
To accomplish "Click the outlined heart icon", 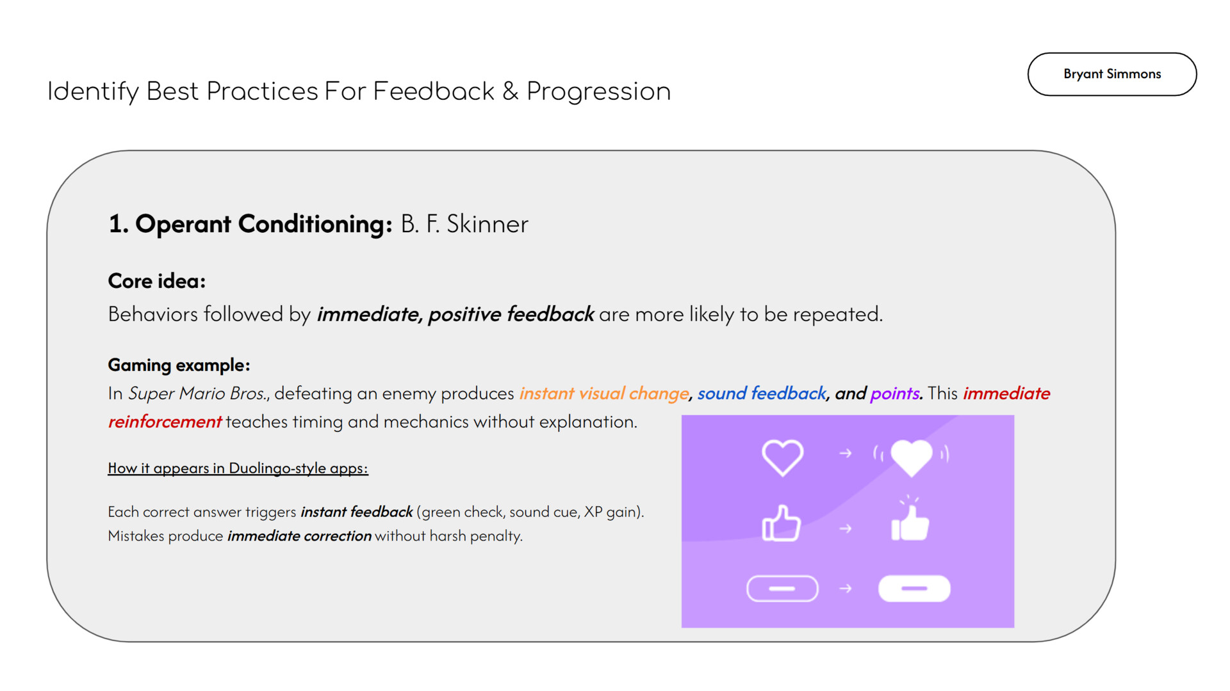I will 782,457.
